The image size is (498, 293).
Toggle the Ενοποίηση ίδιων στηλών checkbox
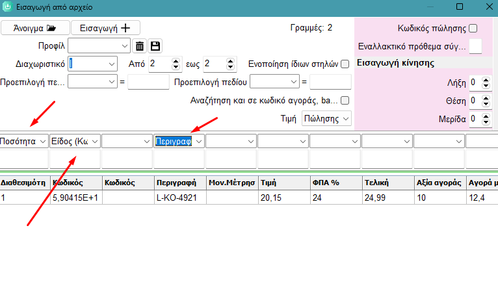point(345,64)
